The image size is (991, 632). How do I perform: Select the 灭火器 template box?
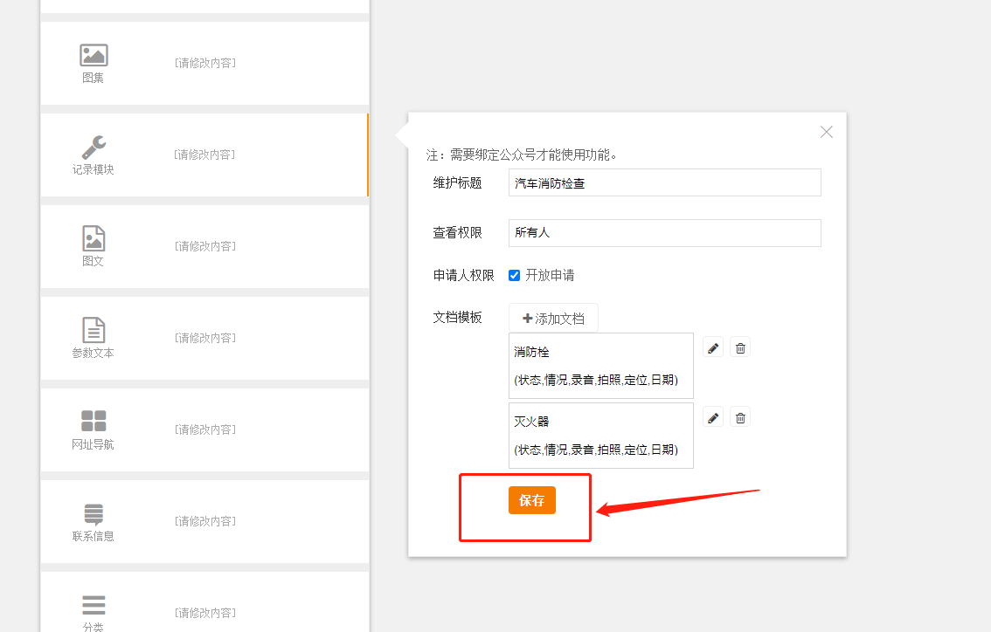coord(600,435)
